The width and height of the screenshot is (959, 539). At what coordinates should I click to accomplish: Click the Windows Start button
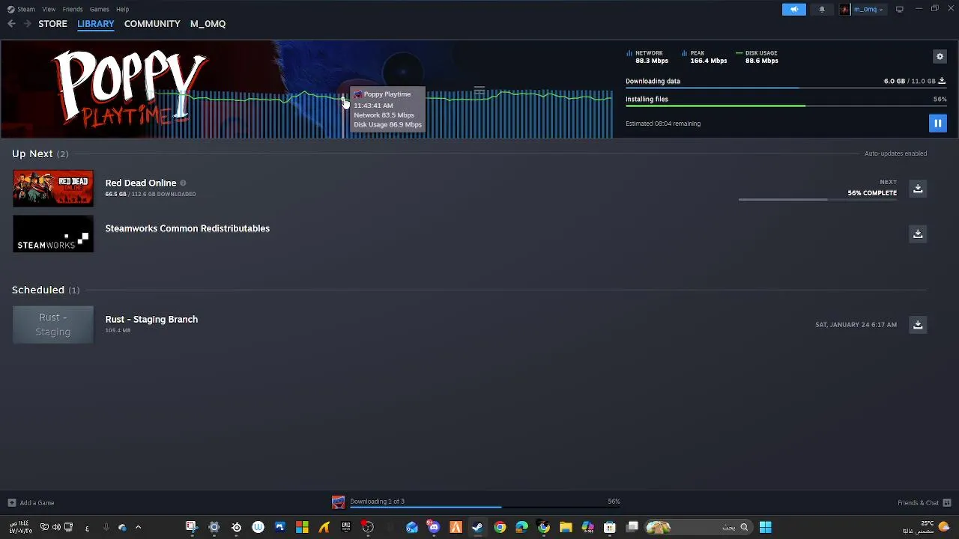click(765, 527)
